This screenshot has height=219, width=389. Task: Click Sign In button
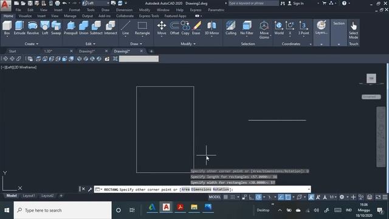[295, 4]
